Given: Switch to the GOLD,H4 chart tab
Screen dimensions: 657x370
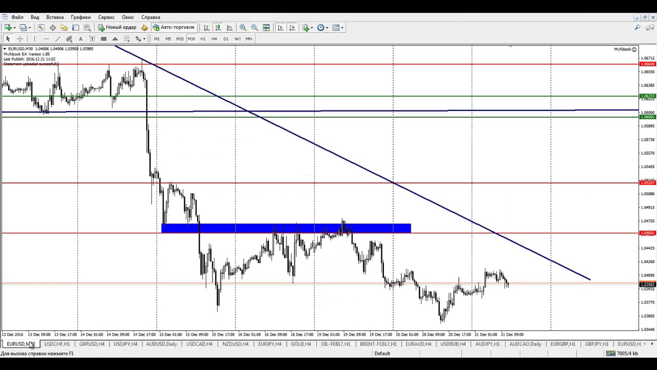Looking at the screenshot, I should [301, 344].
